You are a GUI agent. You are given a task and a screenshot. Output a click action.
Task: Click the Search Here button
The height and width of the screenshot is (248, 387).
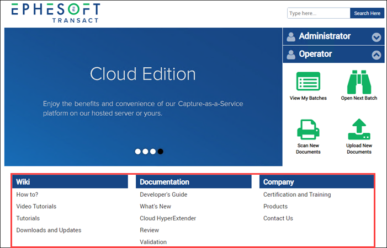367,13
